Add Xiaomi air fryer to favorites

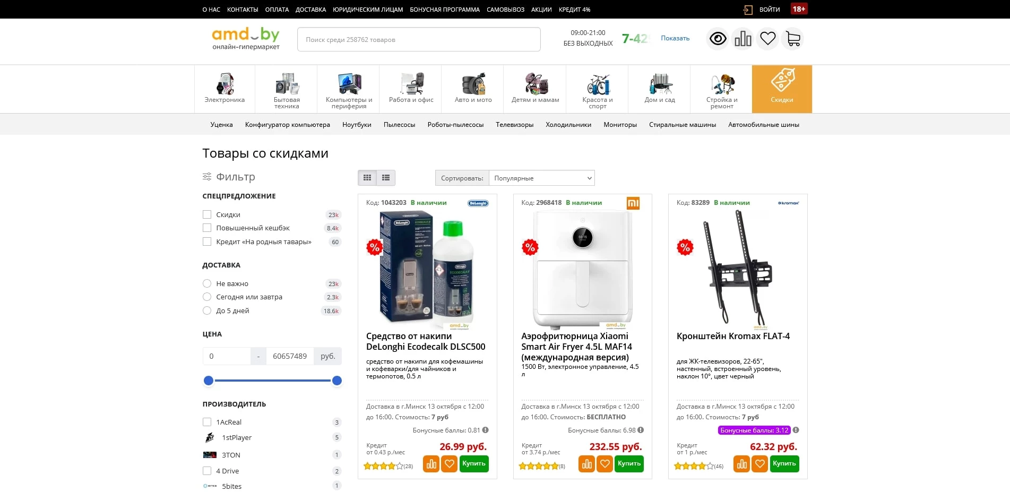point(605,464)
